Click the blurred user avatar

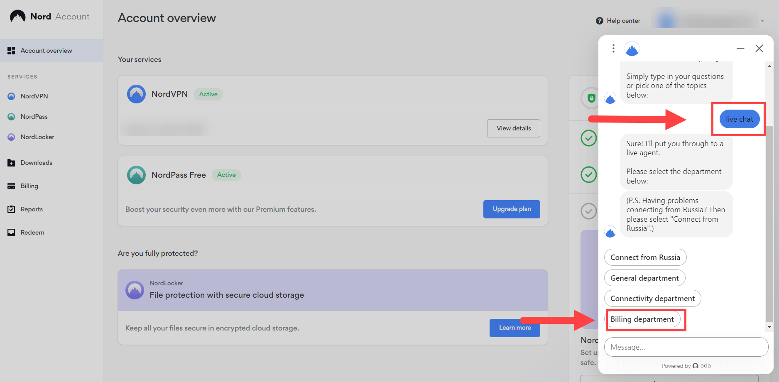(x=666, y=21)
